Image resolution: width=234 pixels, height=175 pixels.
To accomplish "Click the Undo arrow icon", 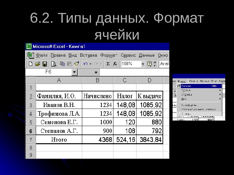I will [85, 64].
